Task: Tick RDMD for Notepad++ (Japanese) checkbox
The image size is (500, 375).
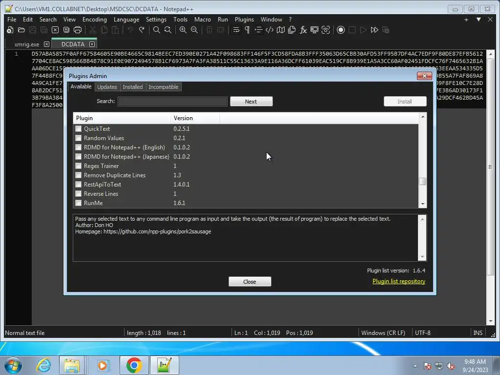Action: (x=79, y=157)
